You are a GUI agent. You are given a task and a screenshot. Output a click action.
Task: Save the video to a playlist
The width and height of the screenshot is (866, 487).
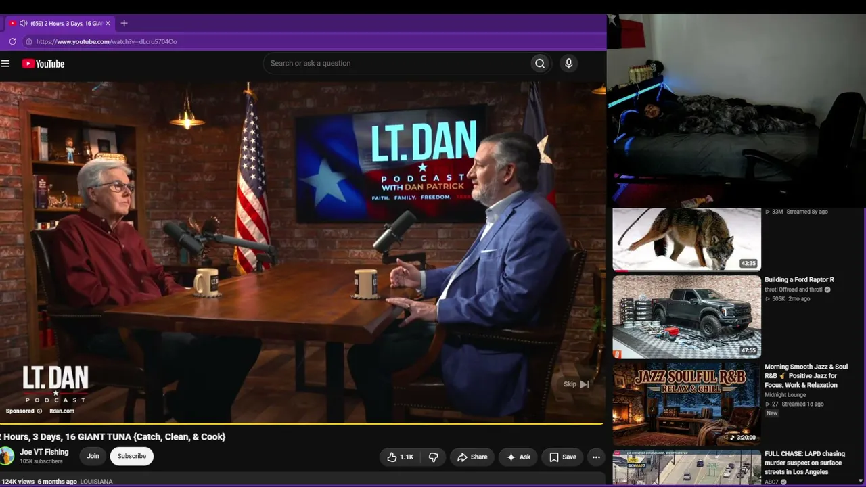pos(562,457)
